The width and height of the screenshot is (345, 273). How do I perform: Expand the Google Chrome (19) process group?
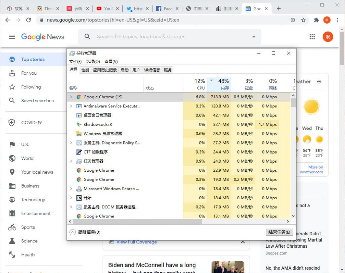pyautogui.click(x=71, y=97)
